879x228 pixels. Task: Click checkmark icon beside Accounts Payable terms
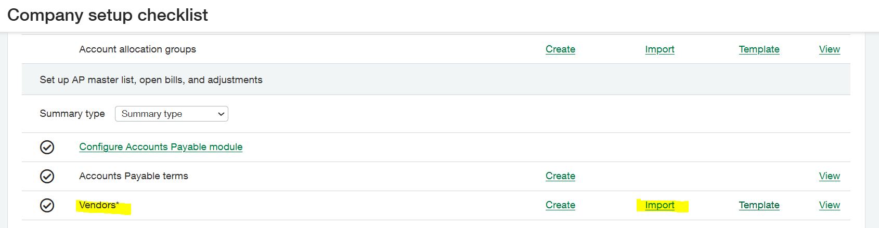[47, 177]
